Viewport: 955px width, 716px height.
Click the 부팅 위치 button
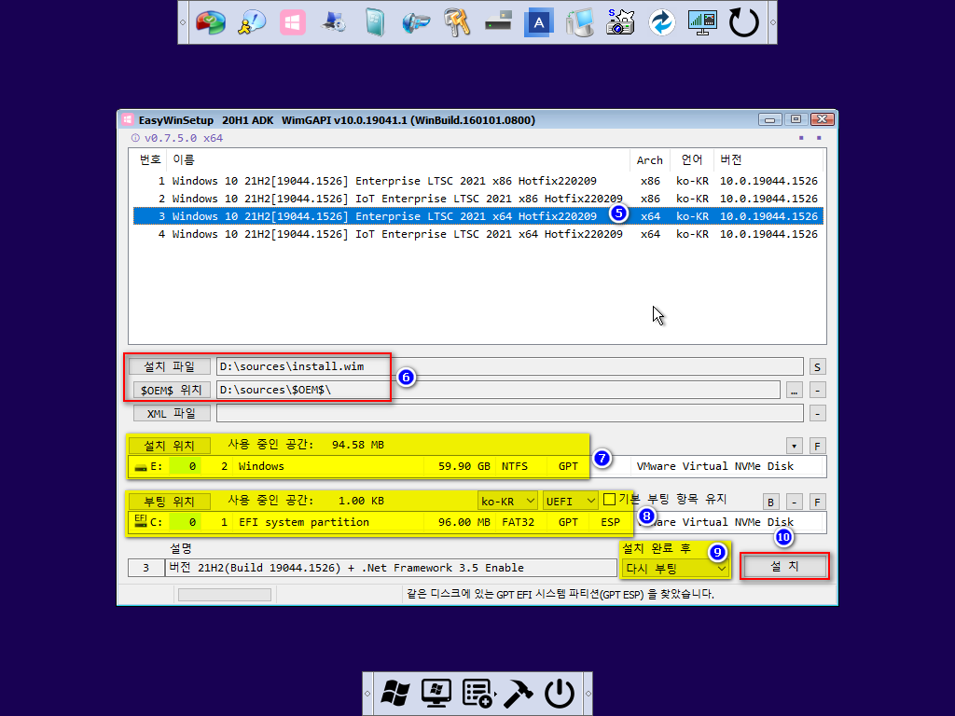170,502
